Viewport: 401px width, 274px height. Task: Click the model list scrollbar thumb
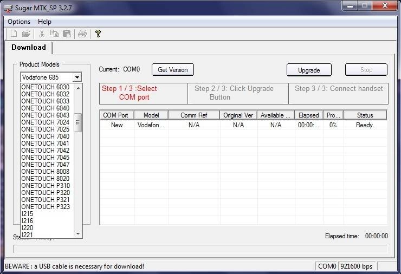coord(77,123)
